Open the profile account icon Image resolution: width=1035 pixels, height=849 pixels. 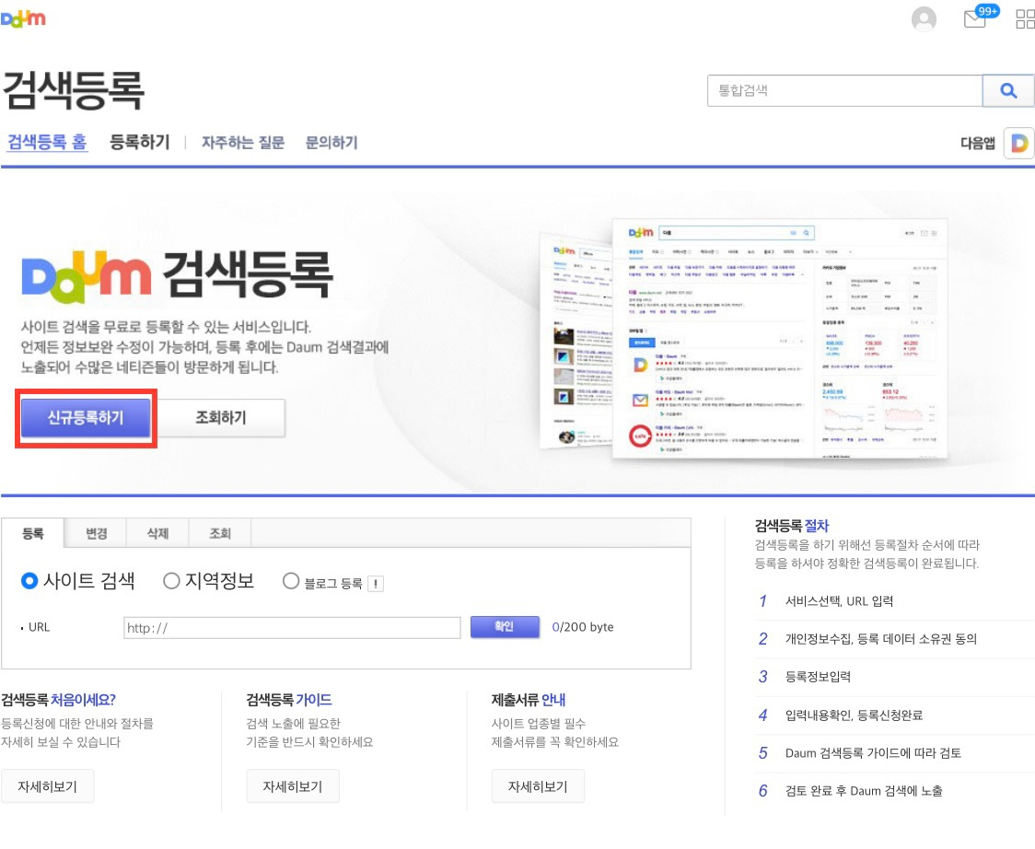pos(924,18)
